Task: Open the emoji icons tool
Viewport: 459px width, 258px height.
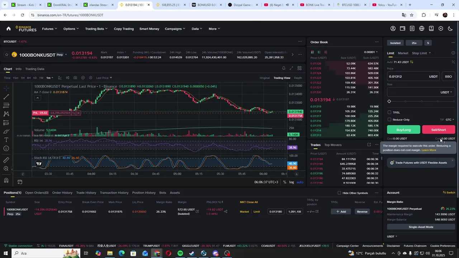Action: point(6,148)
